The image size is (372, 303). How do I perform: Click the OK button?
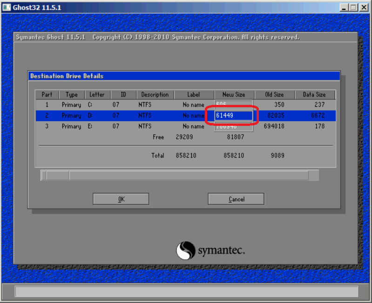point(121,199)
